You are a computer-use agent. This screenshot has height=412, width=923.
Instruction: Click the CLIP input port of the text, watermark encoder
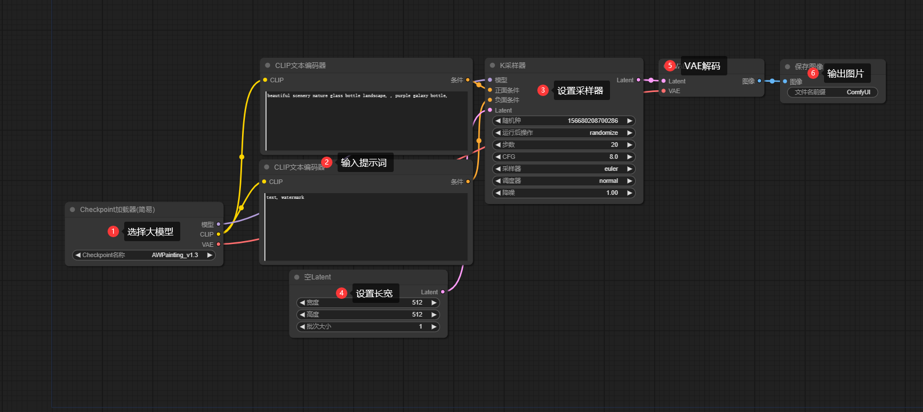tap(264, 182)
